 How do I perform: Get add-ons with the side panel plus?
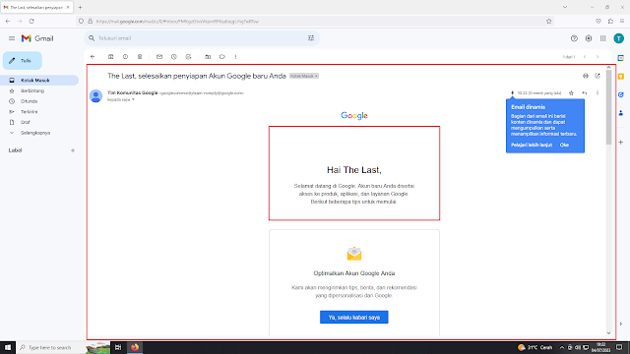(x=621, y=142)
